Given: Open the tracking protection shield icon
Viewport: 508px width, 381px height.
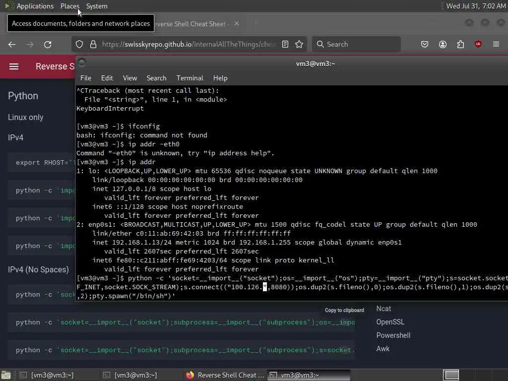Looking at the screenshot, I should [79, 44].
